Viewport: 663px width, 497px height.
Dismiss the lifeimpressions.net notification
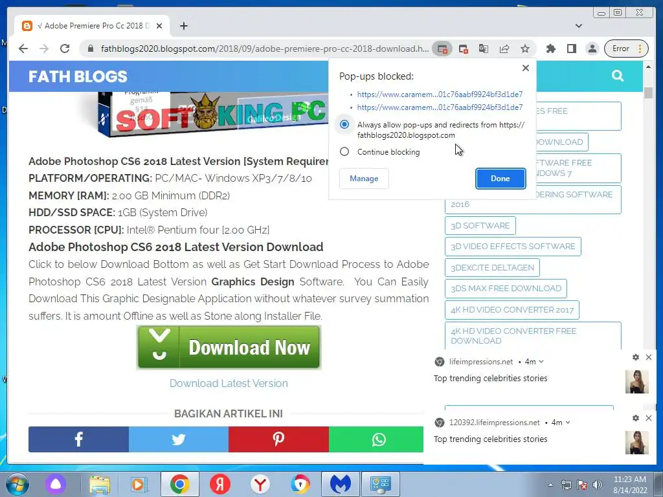(x=649, y=357)
